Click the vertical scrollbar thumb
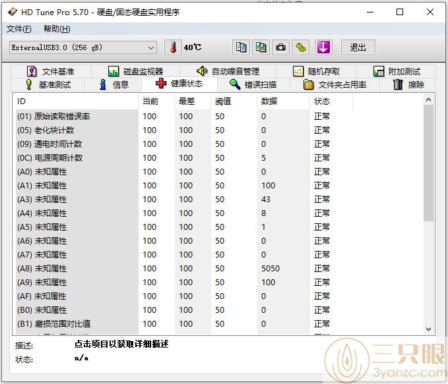Screen dimensions: 448x384 428,163
